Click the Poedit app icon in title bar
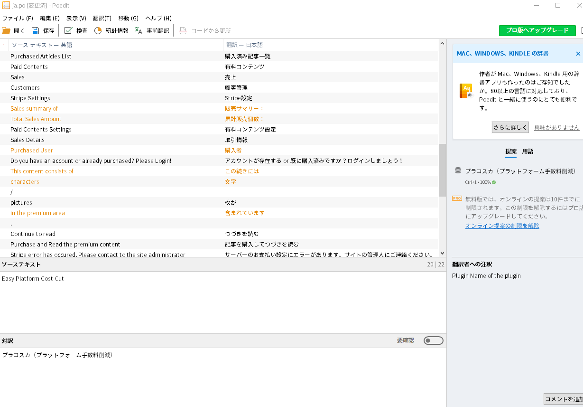Viewport: 583px width, 407px height. [6, 5]
